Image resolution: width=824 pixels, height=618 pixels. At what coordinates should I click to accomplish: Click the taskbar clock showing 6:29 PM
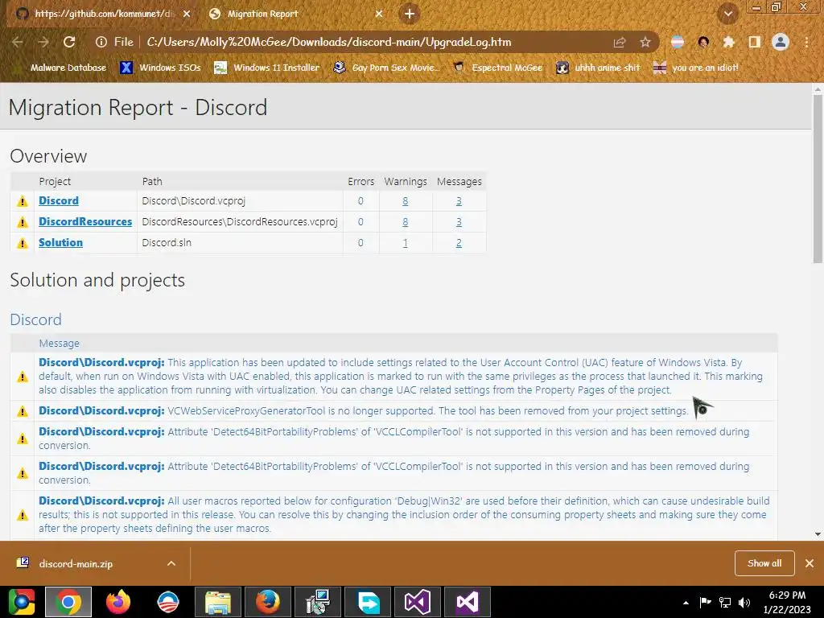pyautogui.click(x=787, y=602)
